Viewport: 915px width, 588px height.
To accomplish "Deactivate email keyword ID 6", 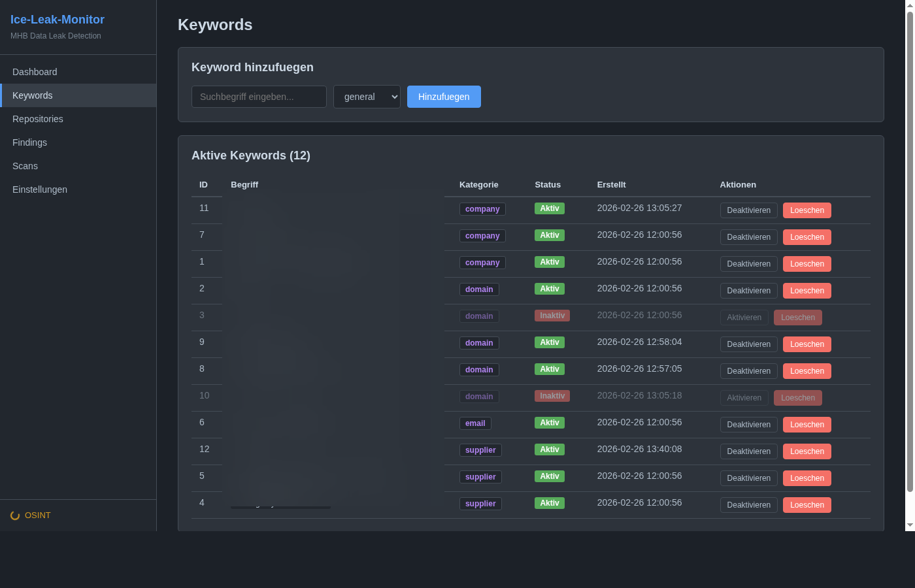I will coord(749,425).
